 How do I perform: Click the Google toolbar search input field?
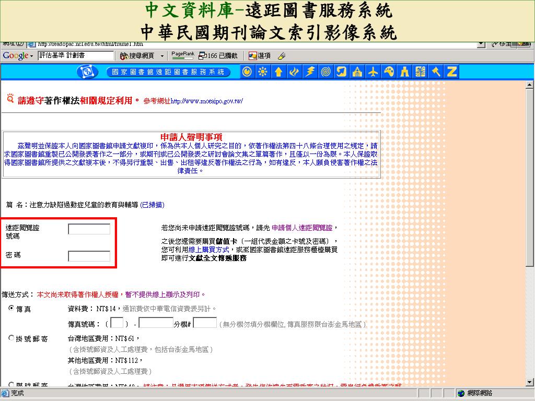[x=75, y=55]
